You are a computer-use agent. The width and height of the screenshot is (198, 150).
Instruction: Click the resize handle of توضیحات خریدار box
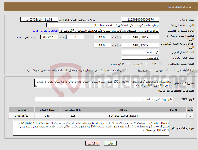[x=15, y=134]
